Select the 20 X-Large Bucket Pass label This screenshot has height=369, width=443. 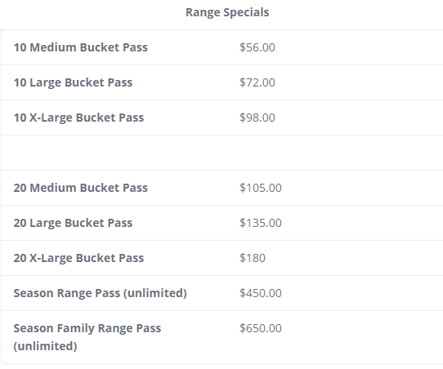(x=78, y=258)
